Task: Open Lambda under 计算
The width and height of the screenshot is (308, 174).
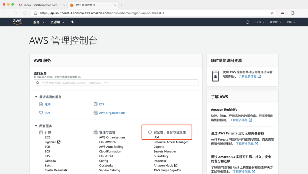Action: pyautogui.click(x=50, y=161)
